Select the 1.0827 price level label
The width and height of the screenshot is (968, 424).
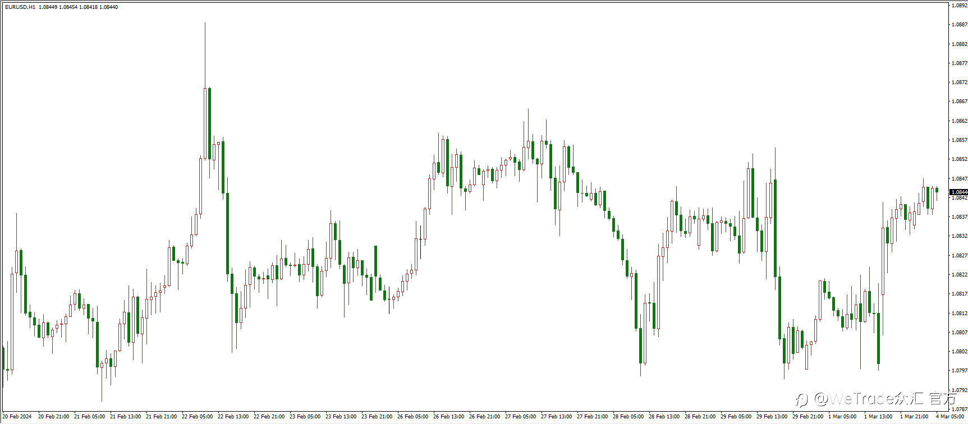click(960, 256)
